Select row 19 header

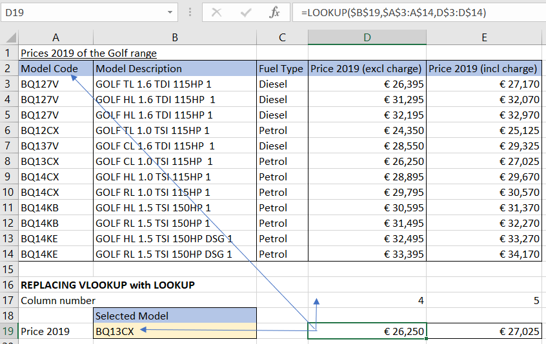pos(8,331)
